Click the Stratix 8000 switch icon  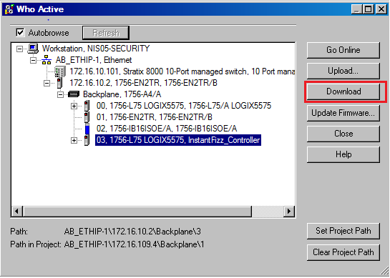(x=60, y=71)
